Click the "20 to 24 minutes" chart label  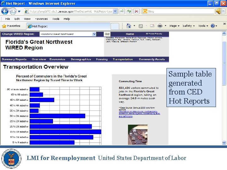pyautogui.click(x=19, y=127)
